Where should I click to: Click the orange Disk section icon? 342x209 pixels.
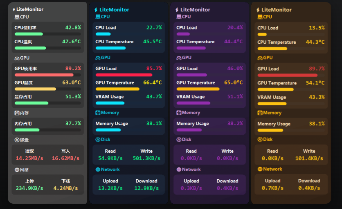[260, 139]
